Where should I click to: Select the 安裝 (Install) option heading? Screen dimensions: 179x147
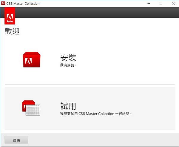pyautogui.click(x=68, y=58)
